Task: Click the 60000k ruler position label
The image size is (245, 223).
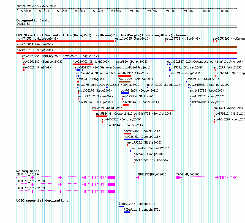Action: (206, 11)
